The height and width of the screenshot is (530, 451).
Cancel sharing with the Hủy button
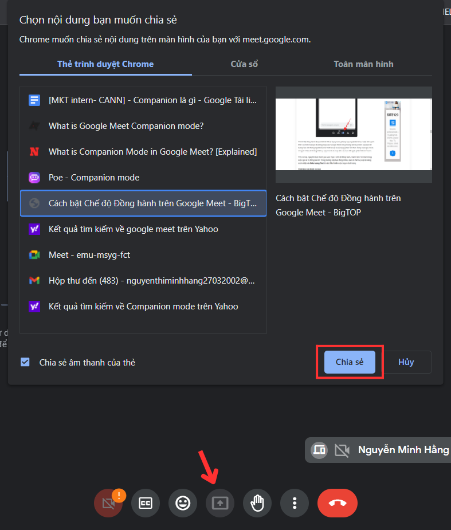[x=406, y=362]
